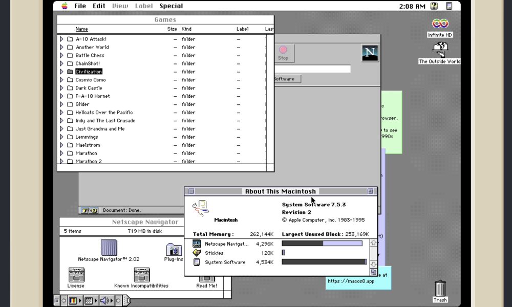Click the Netscape Navigator memory usage bar
Viewport: 512px width, 307px height.
coord(322,244)
